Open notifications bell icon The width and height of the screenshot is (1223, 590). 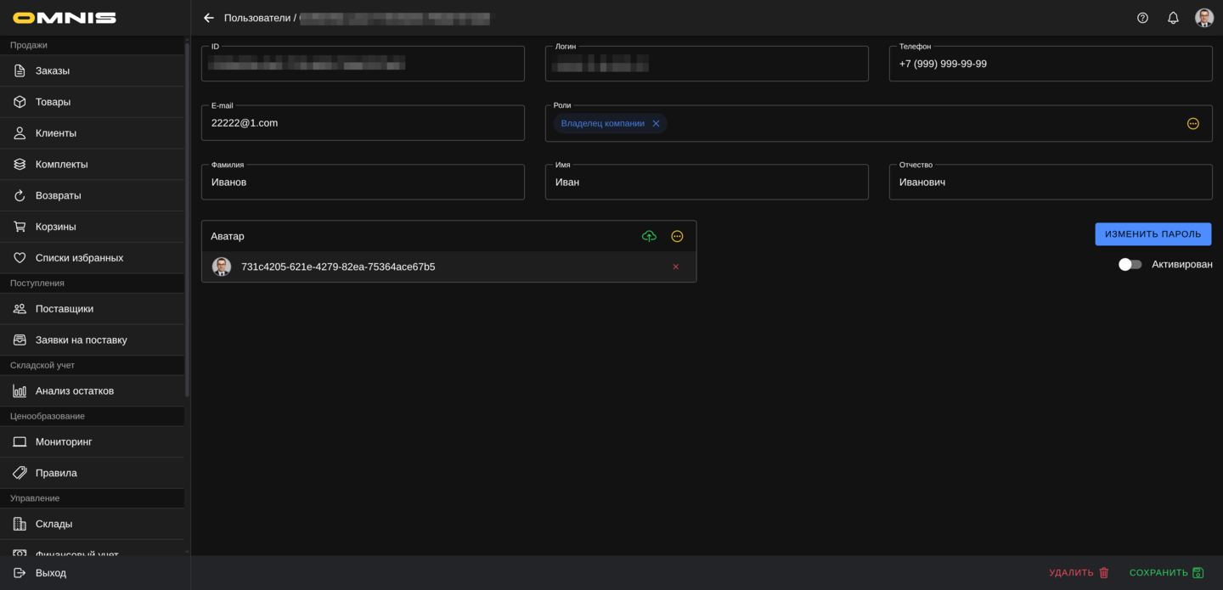click(1173, 18)
